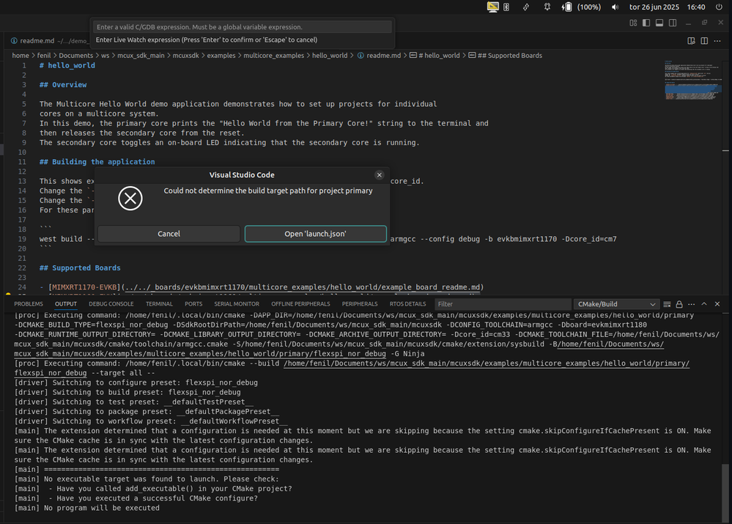Focus the Live Watch expression input box
The width and height of the screenshot is (732, 524).
point(242,27)
